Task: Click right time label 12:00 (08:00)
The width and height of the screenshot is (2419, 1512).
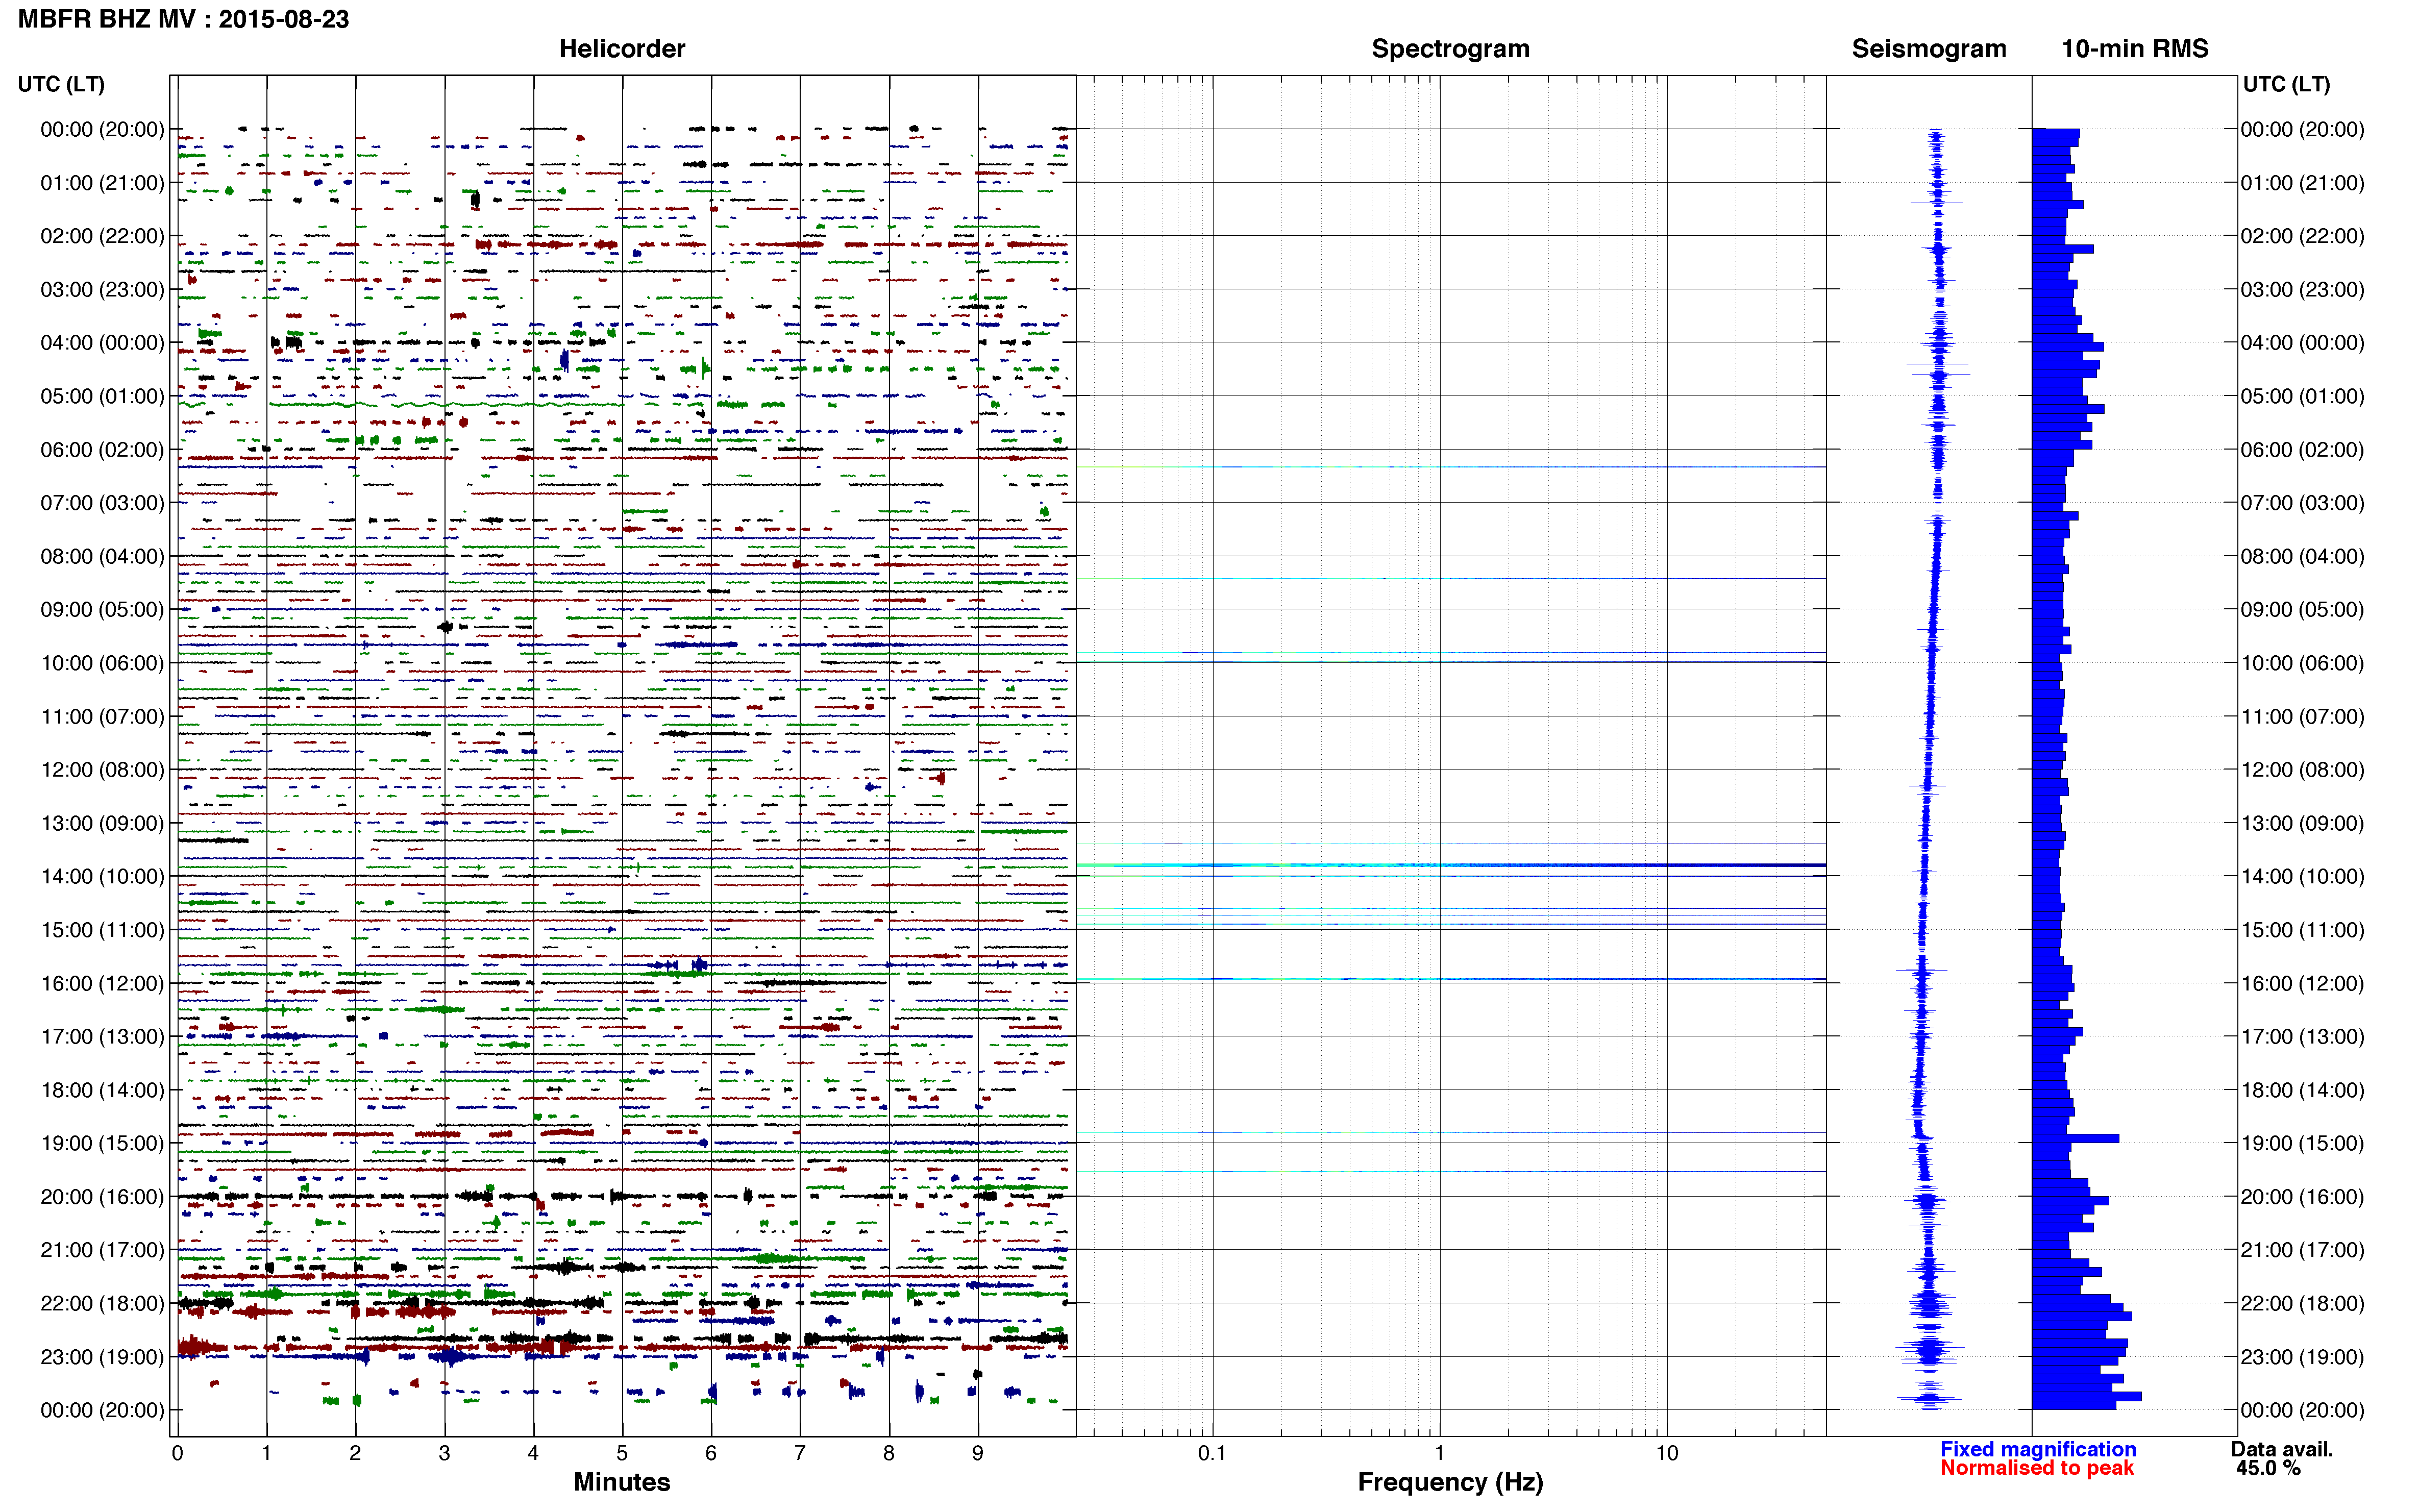Action: 2302,770
